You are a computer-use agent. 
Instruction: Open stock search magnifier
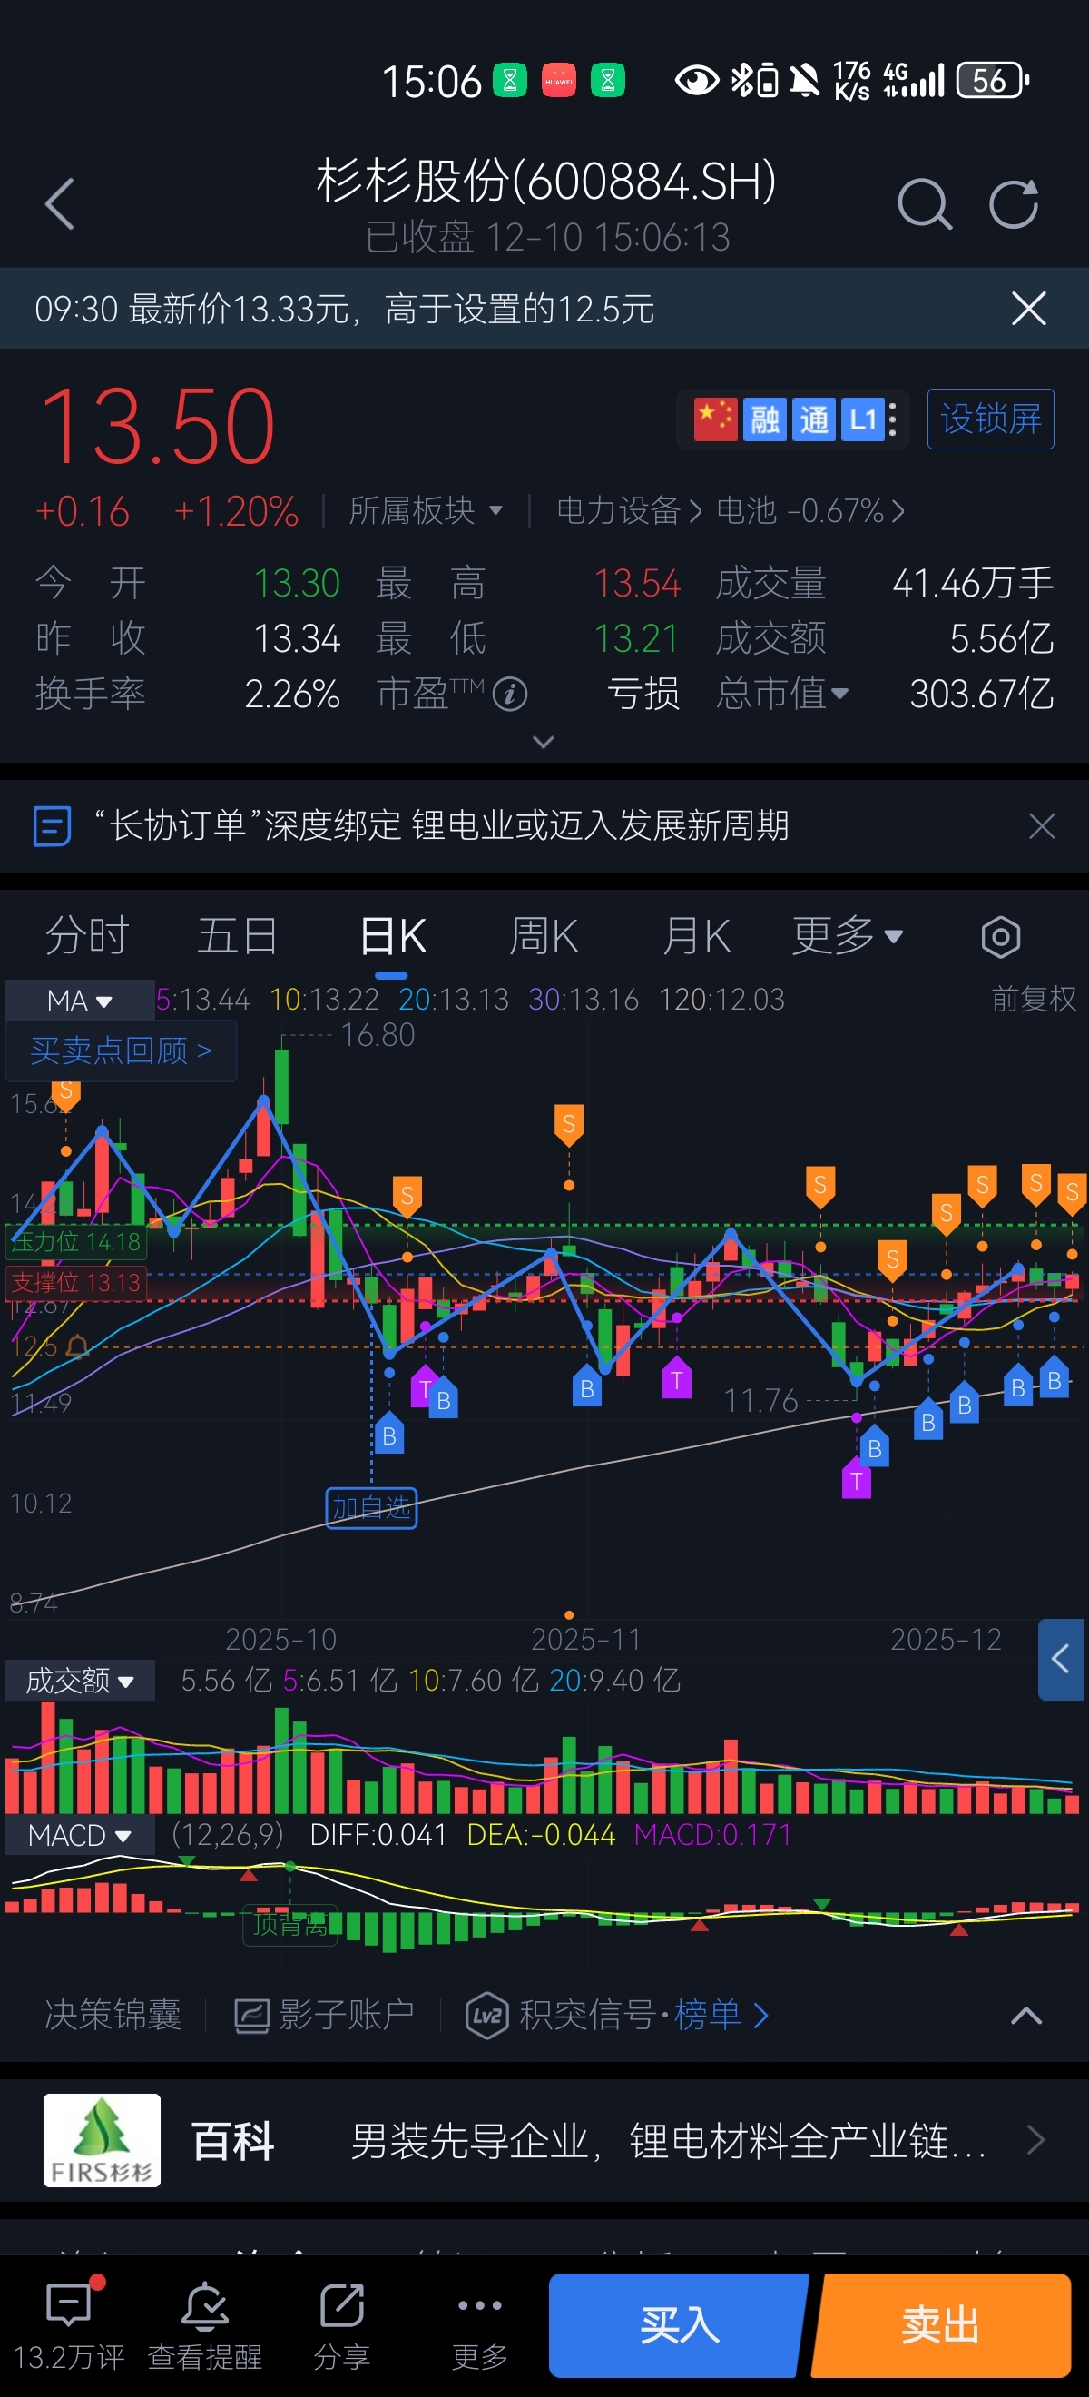925,203
